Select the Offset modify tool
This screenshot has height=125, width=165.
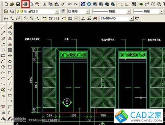pyautogui.click(x=10, y=44)
